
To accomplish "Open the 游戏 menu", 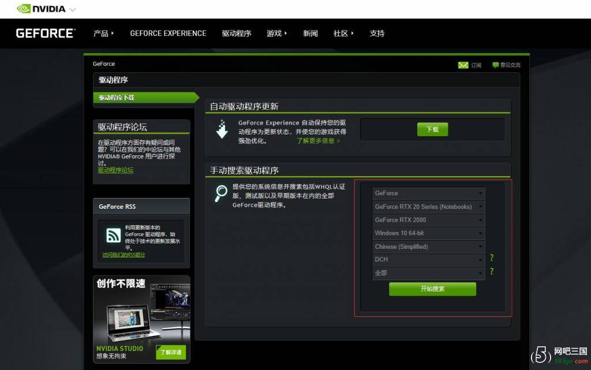I will 276,33.
